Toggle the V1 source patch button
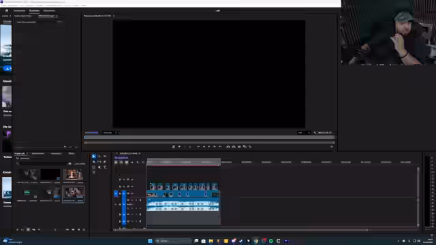Viewport: 436px width, 245px height. [x=116, y=193]
